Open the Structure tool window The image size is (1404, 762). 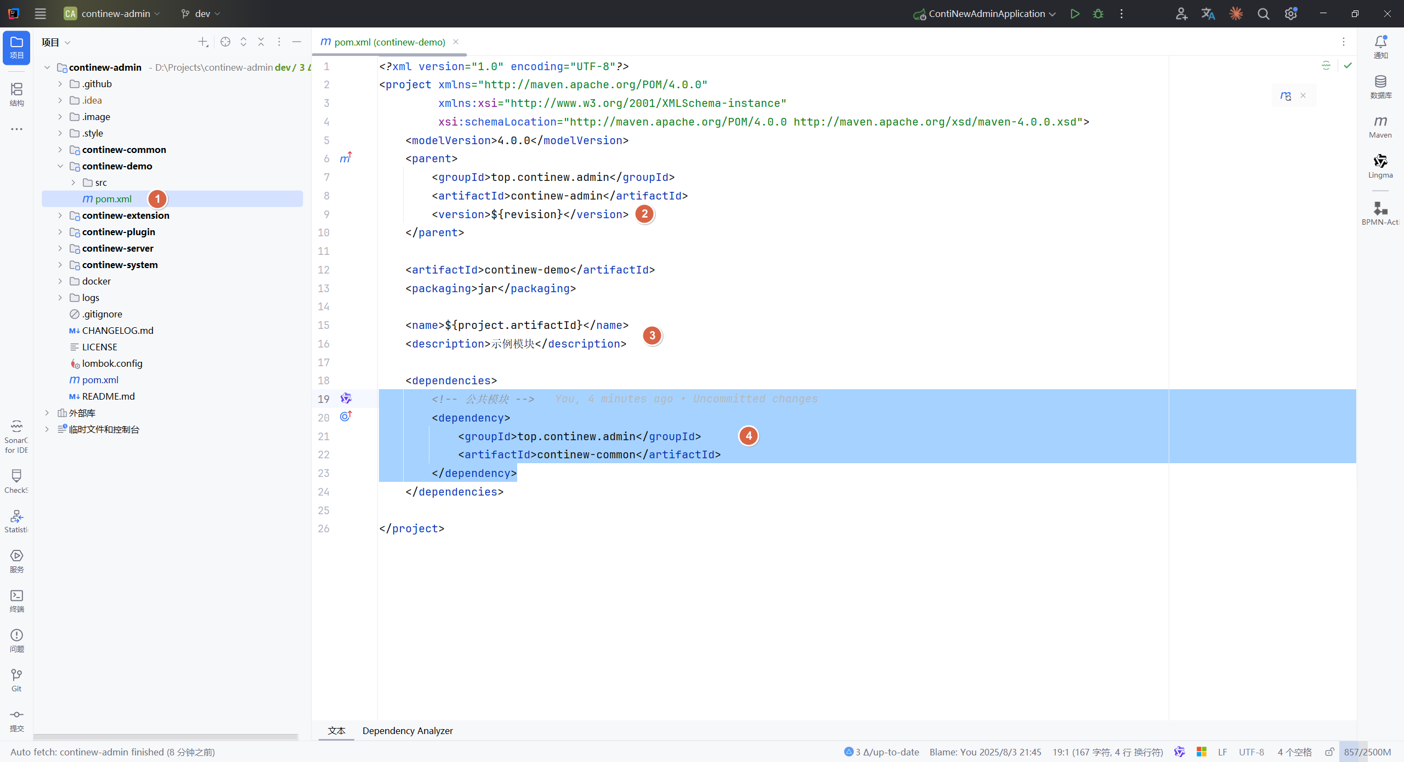[16, 94]
